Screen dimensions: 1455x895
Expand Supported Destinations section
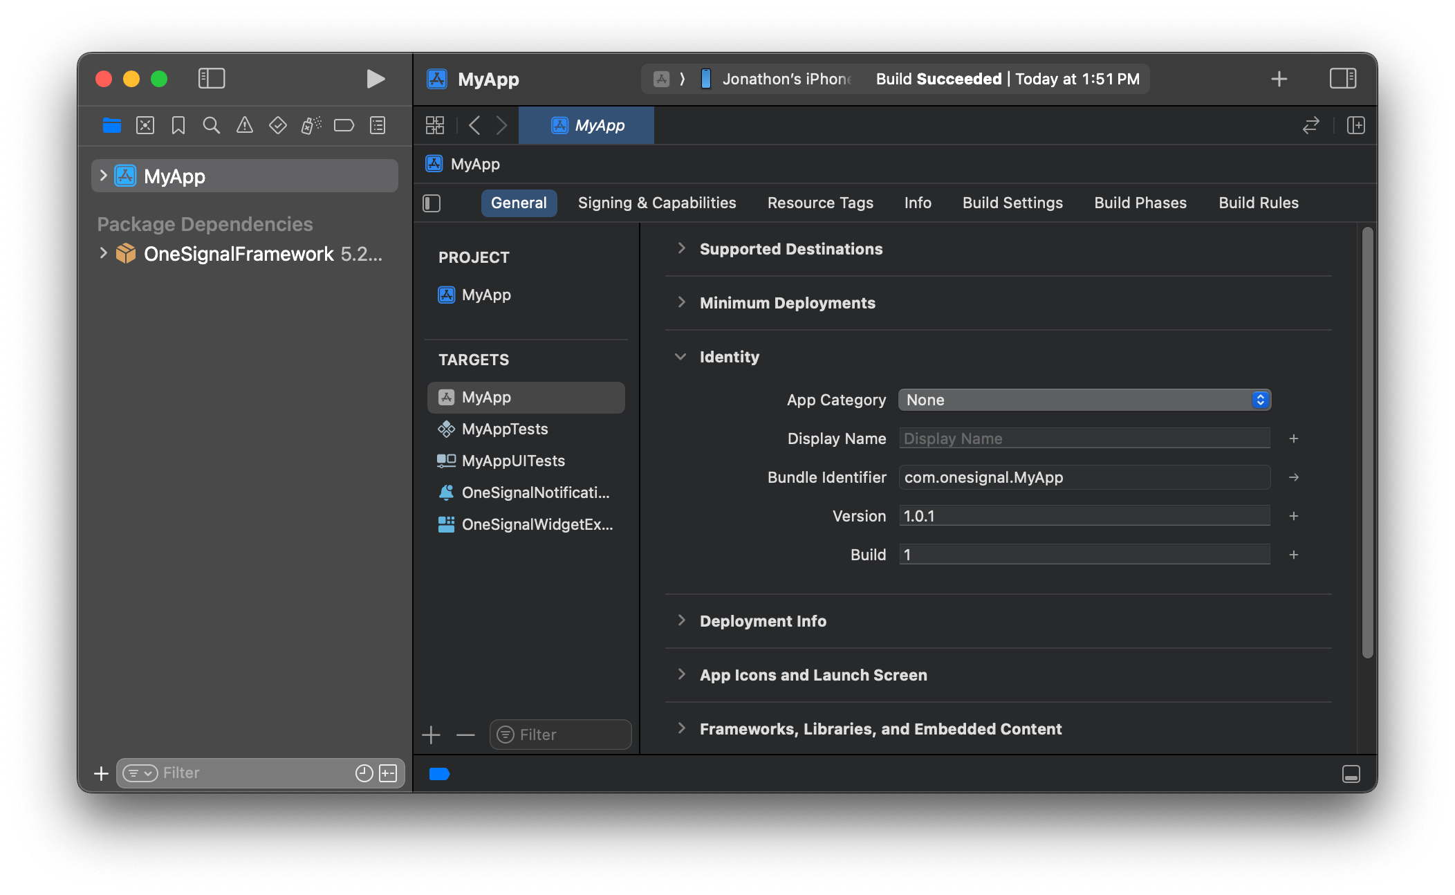click(682, 248)
